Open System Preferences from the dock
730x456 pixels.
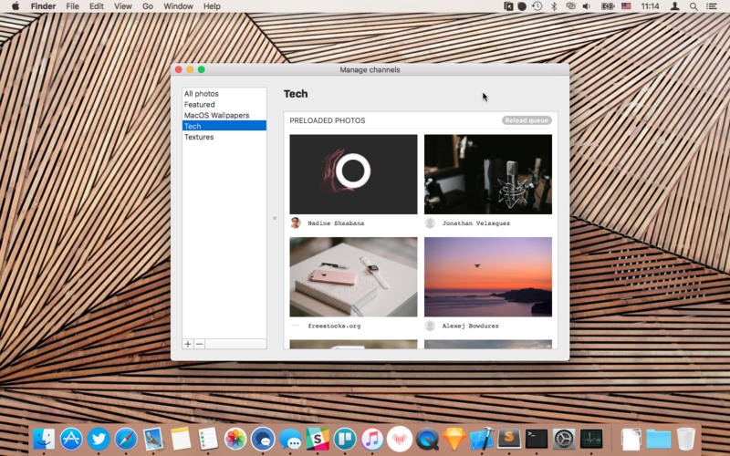point(564,439)
